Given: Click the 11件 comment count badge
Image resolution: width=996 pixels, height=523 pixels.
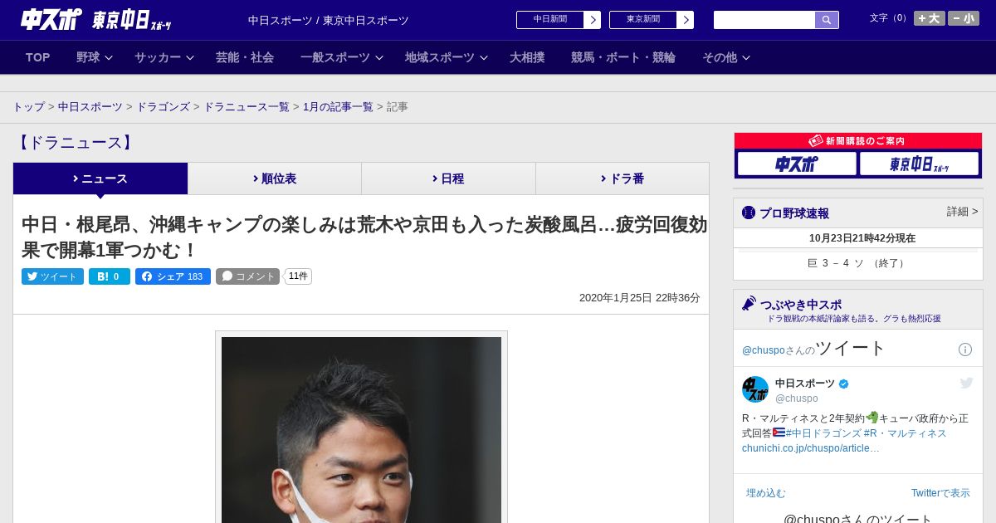Looking at the screenshot, I should (x=298, y=276).
